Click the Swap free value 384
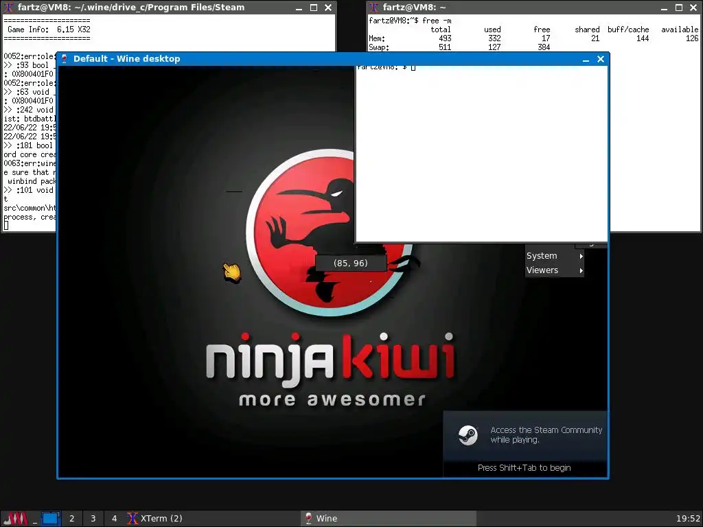 point(544,47)
